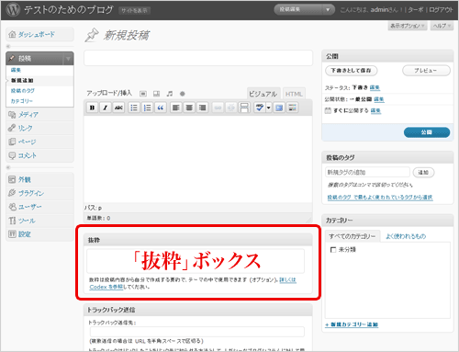Insert an ordered numbered list
This screenshot has height=352, width=459.
[147, 108]
